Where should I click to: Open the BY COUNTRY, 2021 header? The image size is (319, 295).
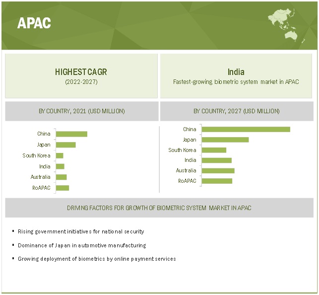82,111
